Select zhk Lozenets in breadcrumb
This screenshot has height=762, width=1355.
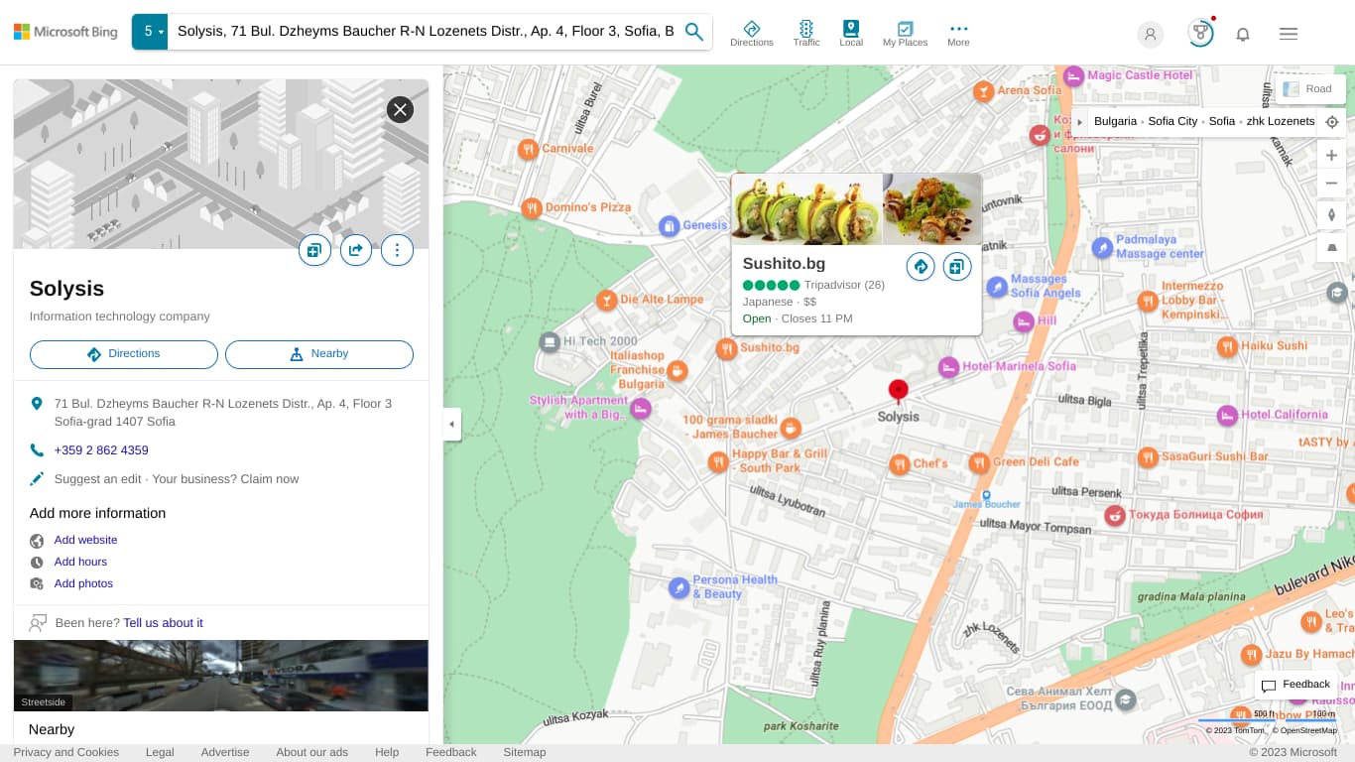tap(1281, 121)
